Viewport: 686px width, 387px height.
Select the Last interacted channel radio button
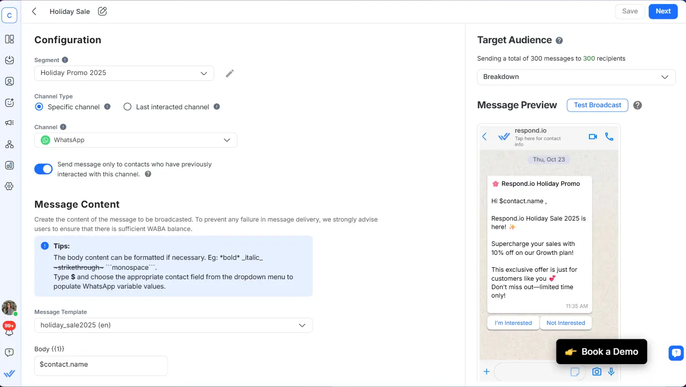click(127, 106)
